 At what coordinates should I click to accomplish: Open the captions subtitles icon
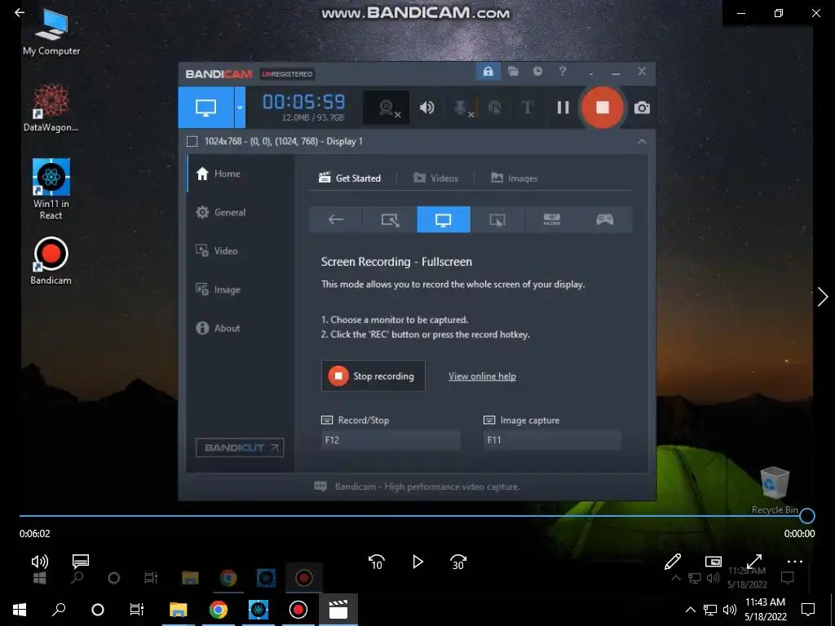point(81,561)
